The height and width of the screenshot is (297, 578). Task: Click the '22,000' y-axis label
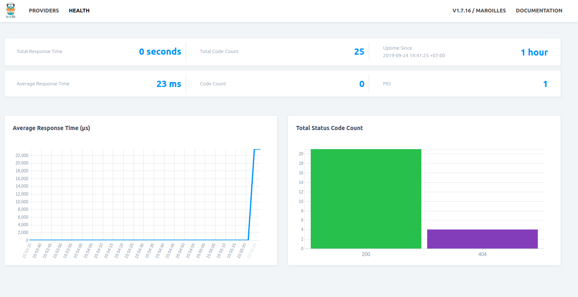click(22, 155)
